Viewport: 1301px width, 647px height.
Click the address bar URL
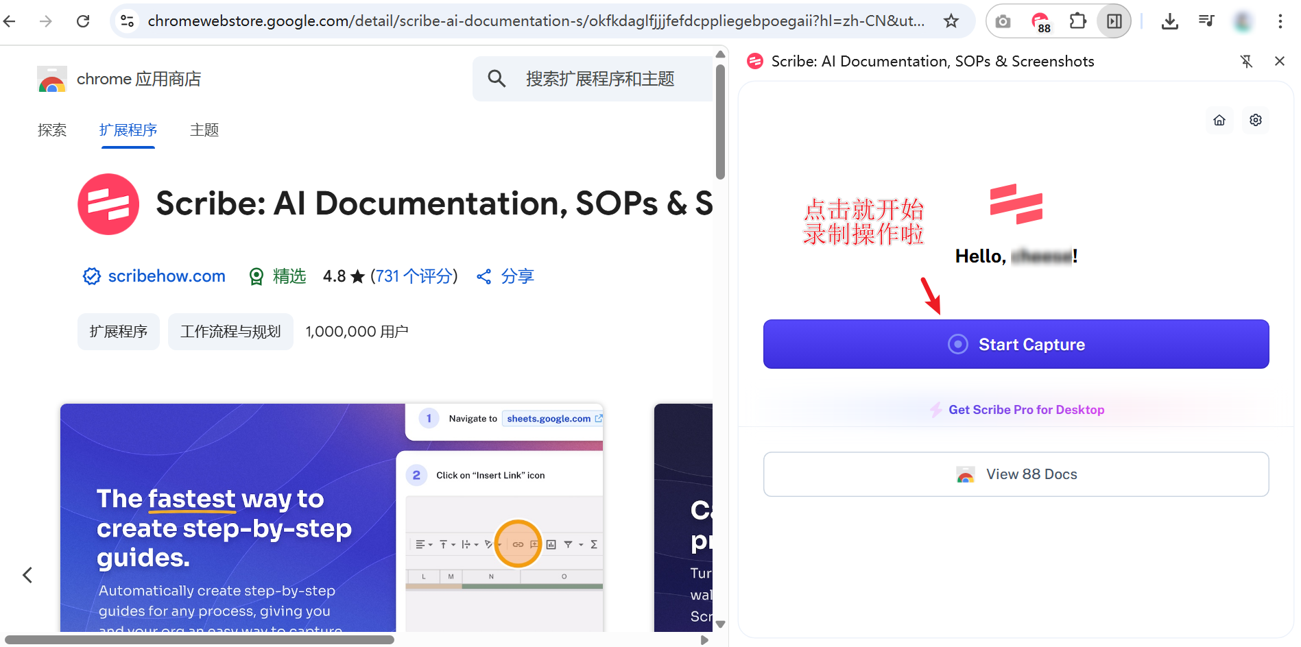[536, 21]
